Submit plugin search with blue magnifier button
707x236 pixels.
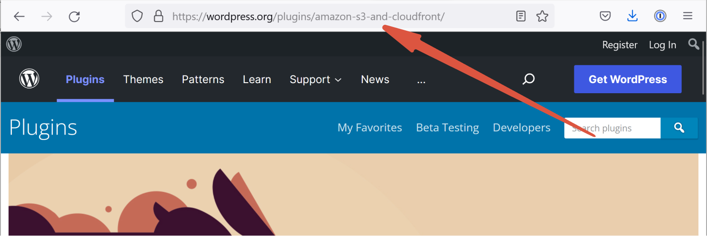[x=679, y=128]
